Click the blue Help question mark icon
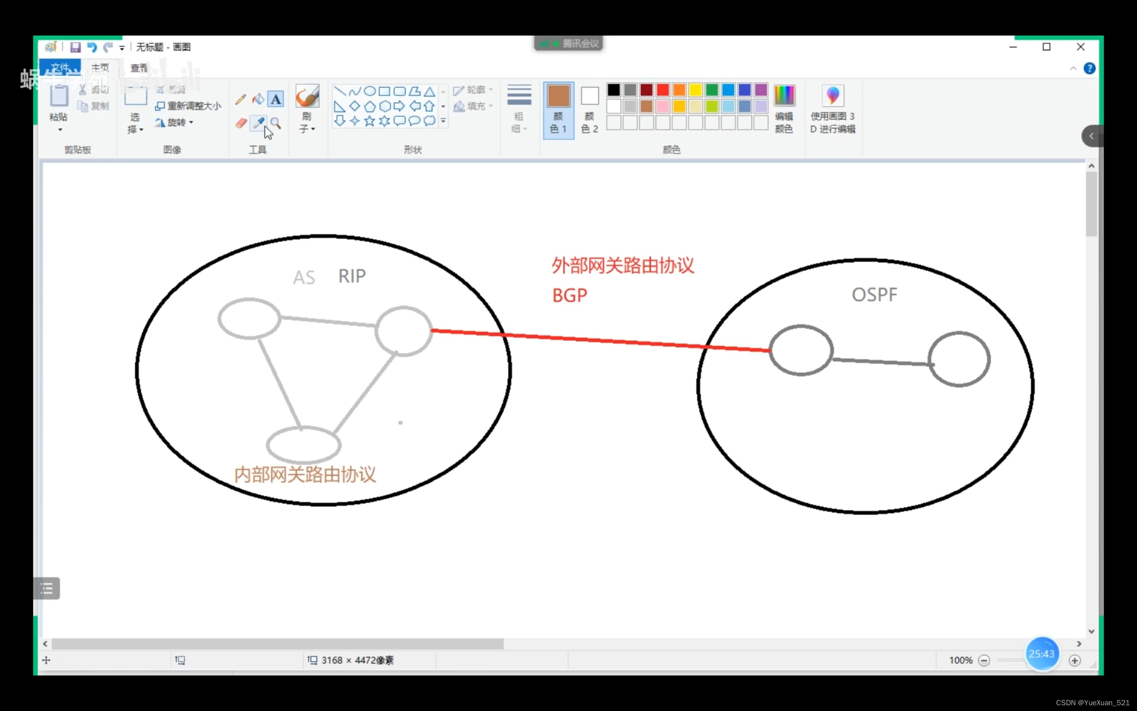The height and width of the screenshot is (711, 1137). [x=1089, y=68]
